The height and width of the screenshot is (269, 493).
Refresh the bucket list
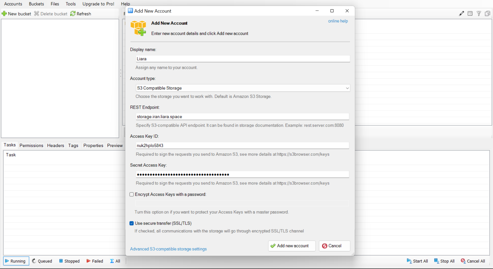click(81, 14)
